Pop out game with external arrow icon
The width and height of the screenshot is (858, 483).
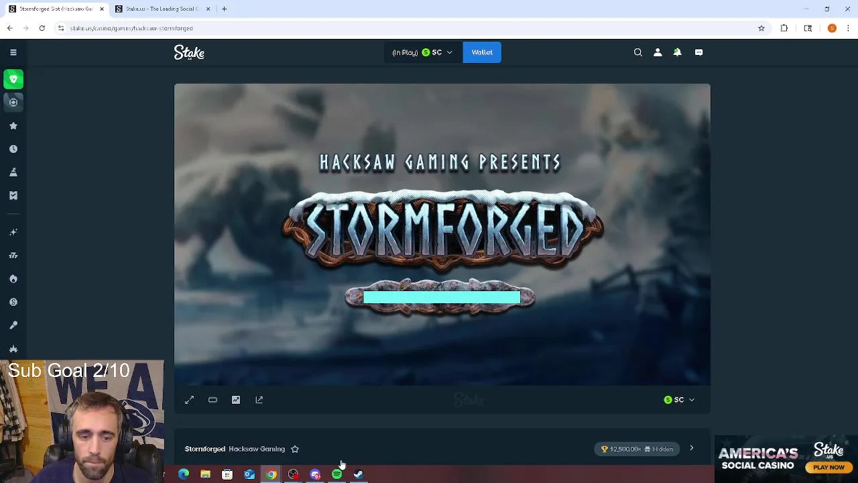(259, 400)
